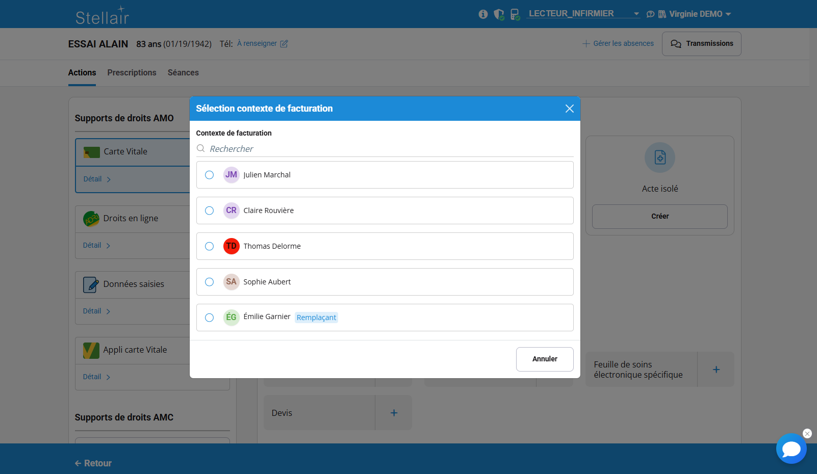This screenshot has width=817, height=474.
Task: Click the Remplaçant badge
Action: pyautogui.click(x=316, y=318)
